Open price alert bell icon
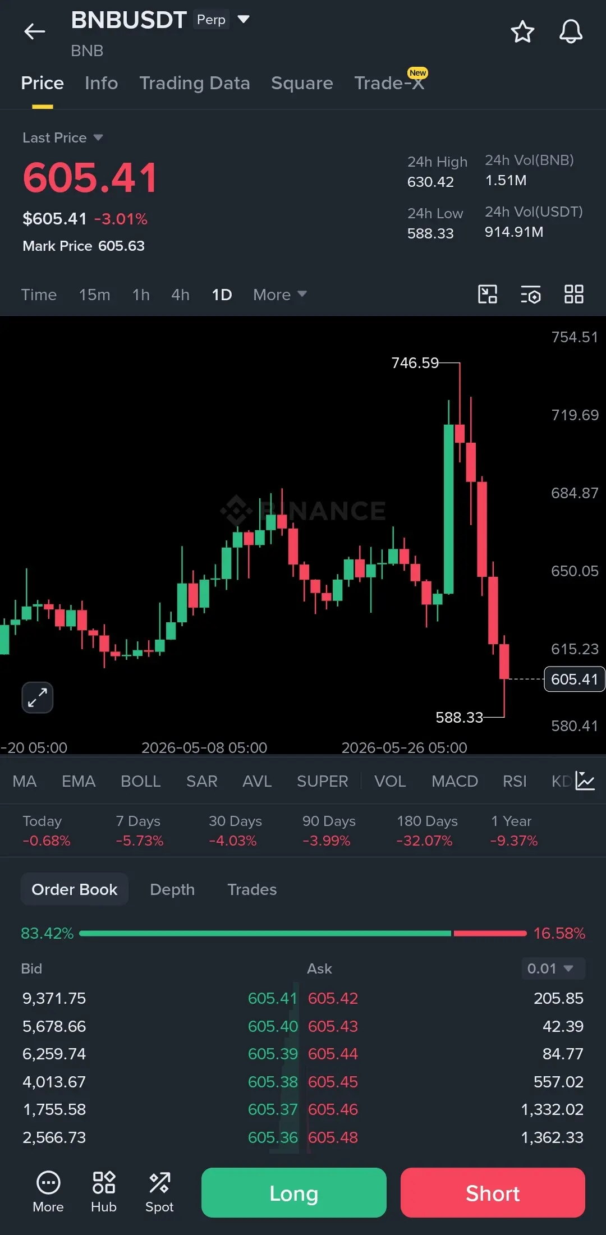 571,31
